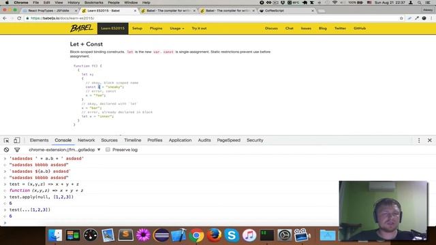Open the purple flower app in dock
This screenshot has height=245, width=436.
click(143, 235)
